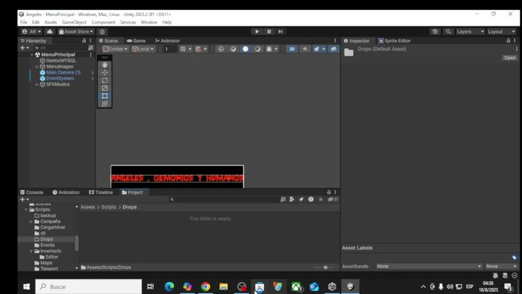The height and width of the screenshot is (294, 522).
Task: Step one frame forward
Action: (280, 31)
